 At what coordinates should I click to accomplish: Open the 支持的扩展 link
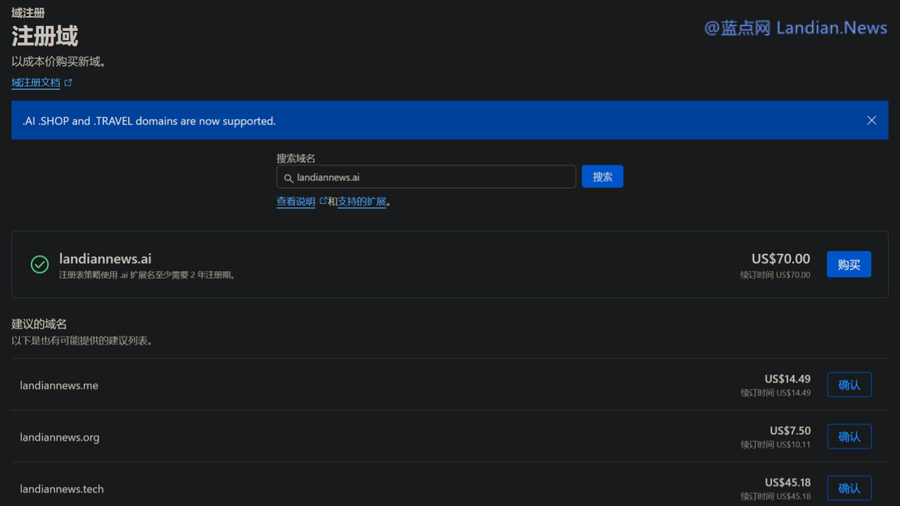pos(361,202)
